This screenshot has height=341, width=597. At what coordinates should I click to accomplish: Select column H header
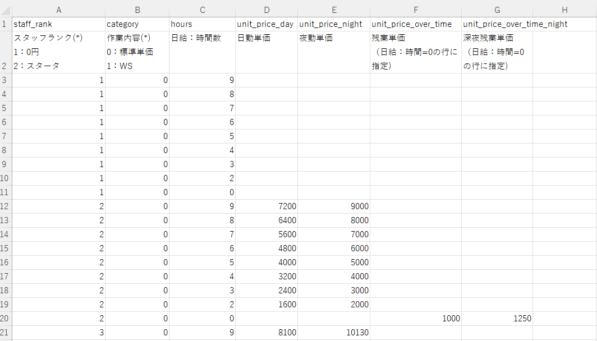(564, 10)
